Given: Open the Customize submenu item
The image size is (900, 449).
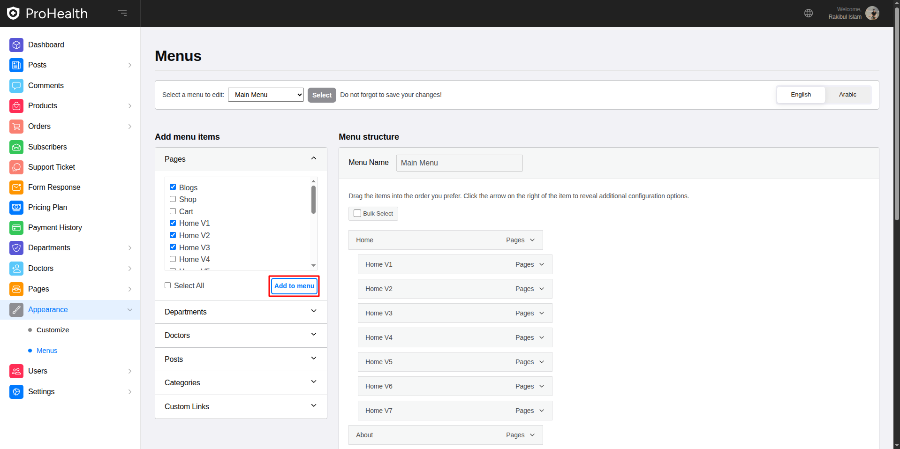Looking at the screenshot, I should [53, 330].
